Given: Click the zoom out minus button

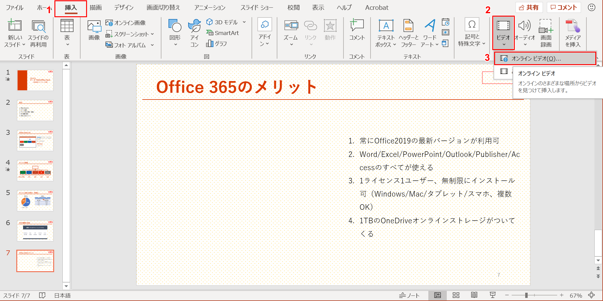Looking at the screenshot, I should (x=507, y=295).
